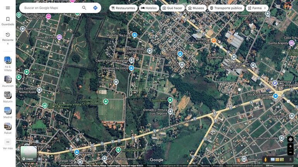The height and width of the screenshot is (167, 298).
Task: Open the Guardado saved places panel
Action: pyautogui.click(x=8, y=21)
